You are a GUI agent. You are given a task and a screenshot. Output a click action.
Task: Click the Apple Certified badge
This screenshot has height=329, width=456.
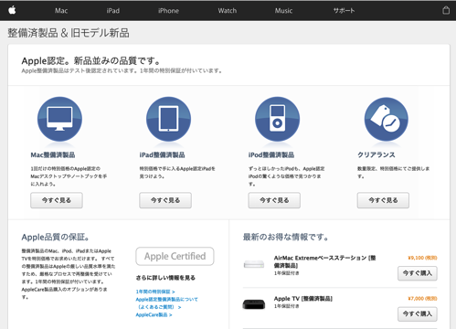(x=175, y=256)
